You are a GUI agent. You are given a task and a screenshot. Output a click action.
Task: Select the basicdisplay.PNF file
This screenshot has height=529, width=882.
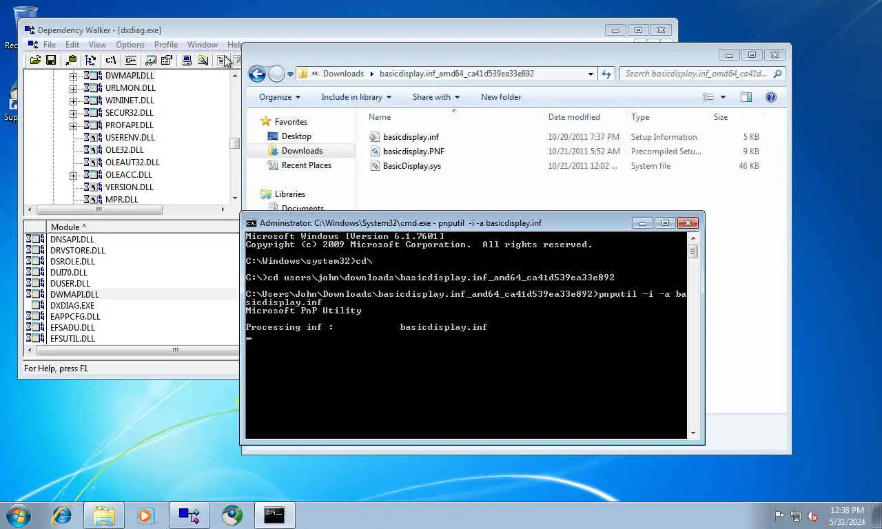click(x=413, y=152)
